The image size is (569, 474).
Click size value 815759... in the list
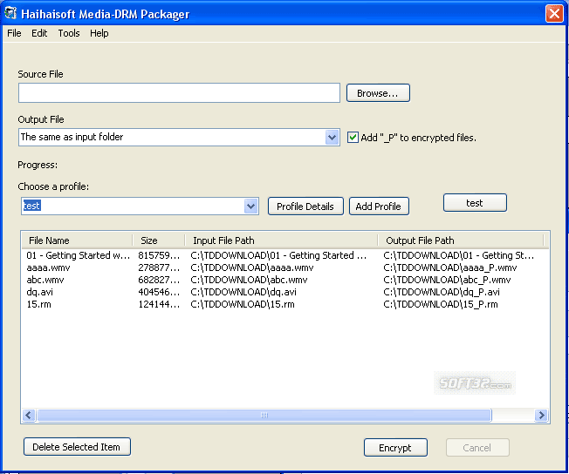point(159,255)
